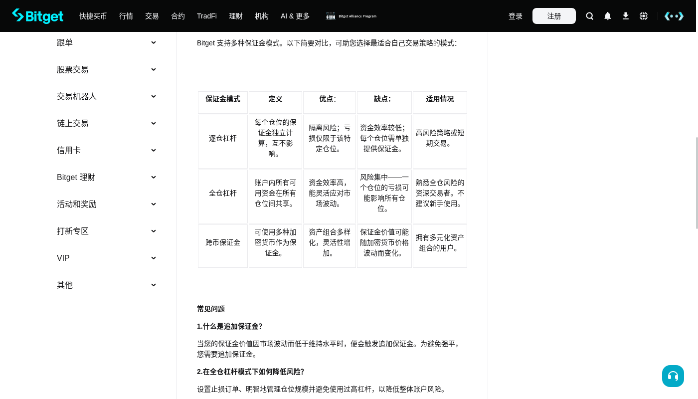Open the TradFi nav menu

coord(207,16)
